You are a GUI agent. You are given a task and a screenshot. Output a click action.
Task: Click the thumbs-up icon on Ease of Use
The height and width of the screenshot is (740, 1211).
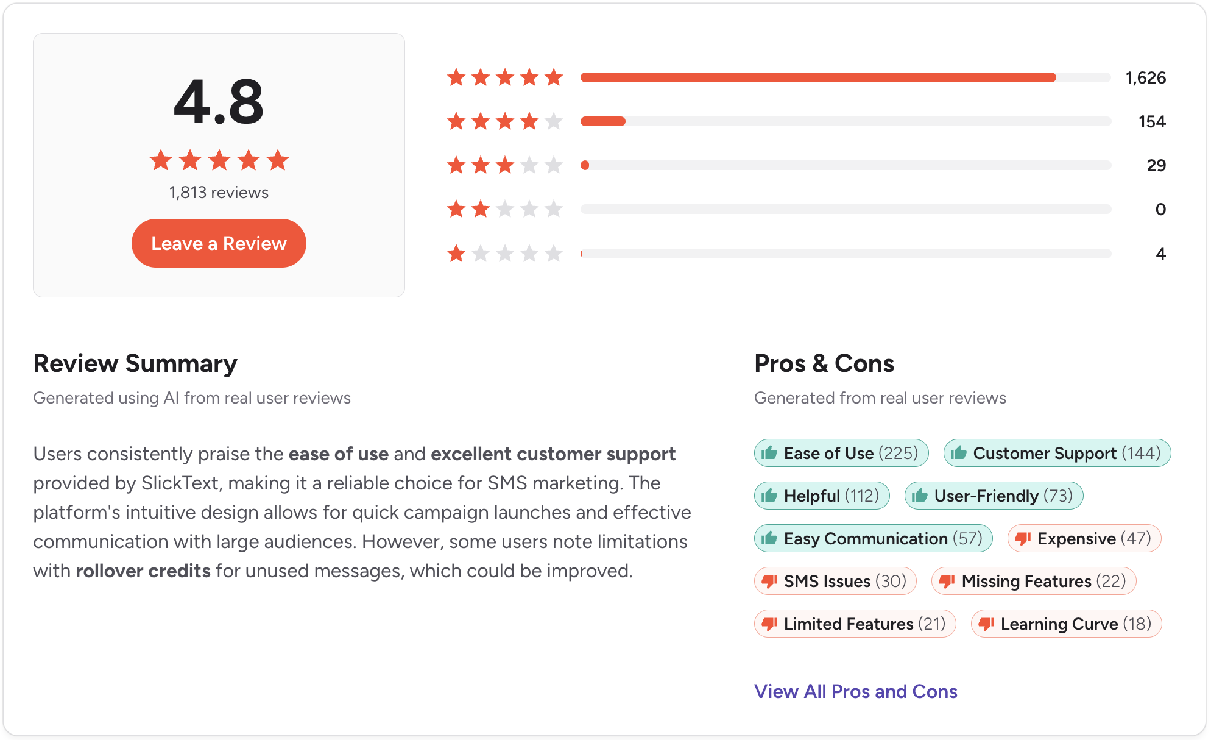[769, 453]
